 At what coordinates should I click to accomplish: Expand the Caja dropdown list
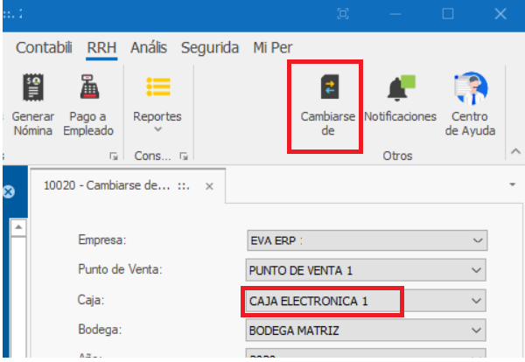tap(476, 300)
